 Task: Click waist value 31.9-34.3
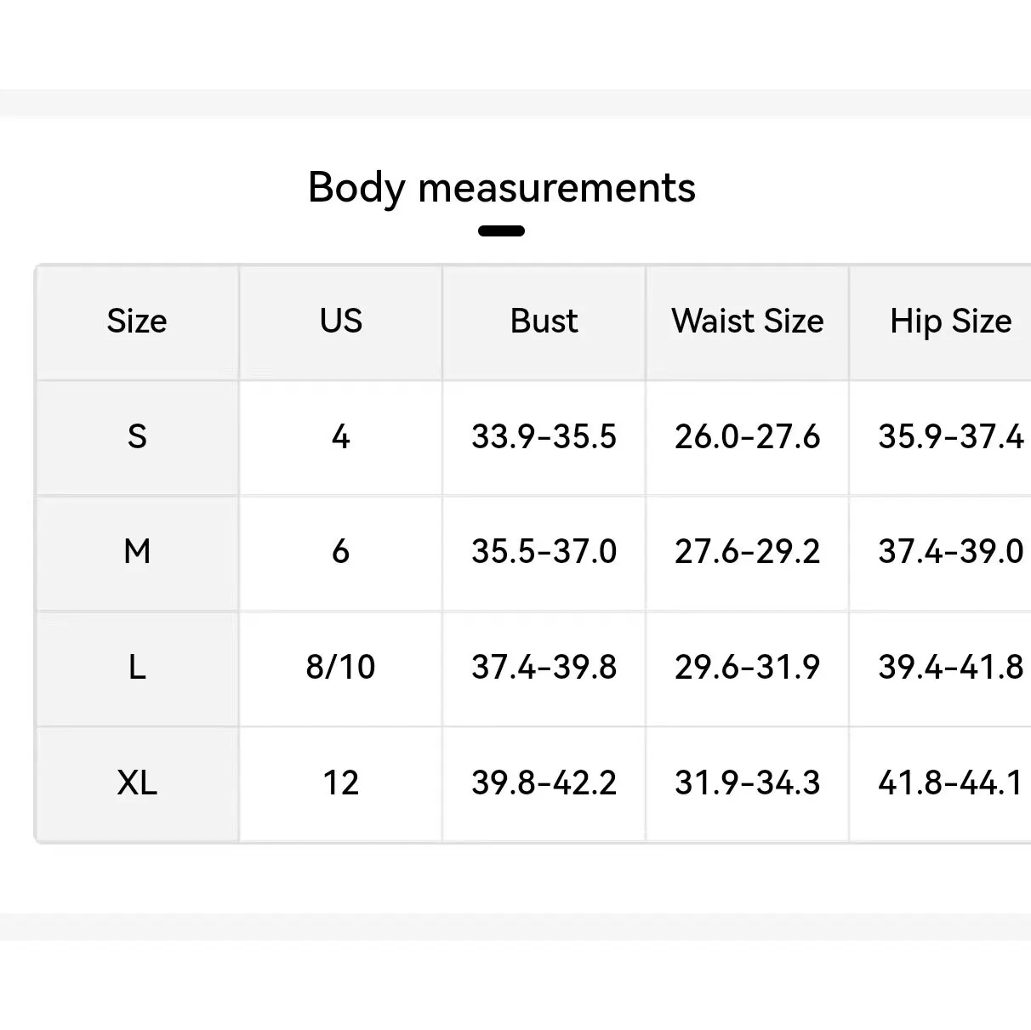click(x=747, y=782)
